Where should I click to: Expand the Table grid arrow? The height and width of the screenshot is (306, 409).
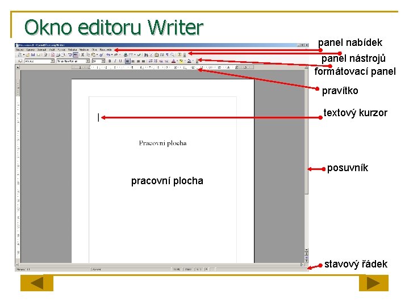click(x=135, y=55)
